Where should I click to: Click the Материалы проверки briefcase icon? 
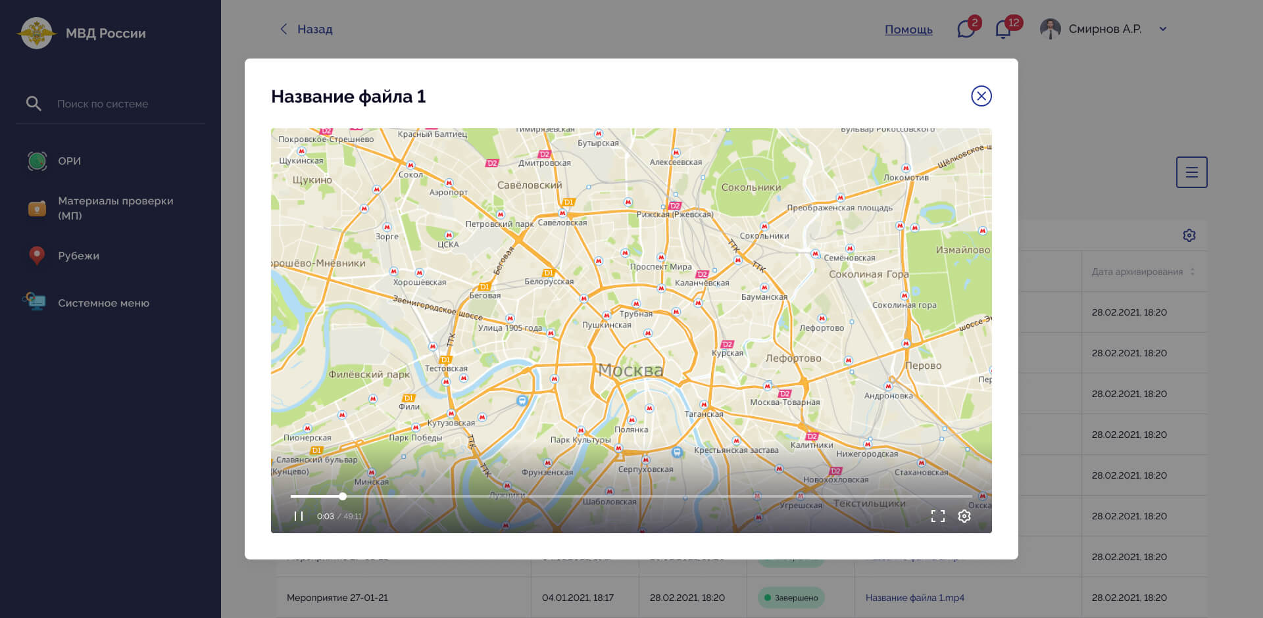37,208
